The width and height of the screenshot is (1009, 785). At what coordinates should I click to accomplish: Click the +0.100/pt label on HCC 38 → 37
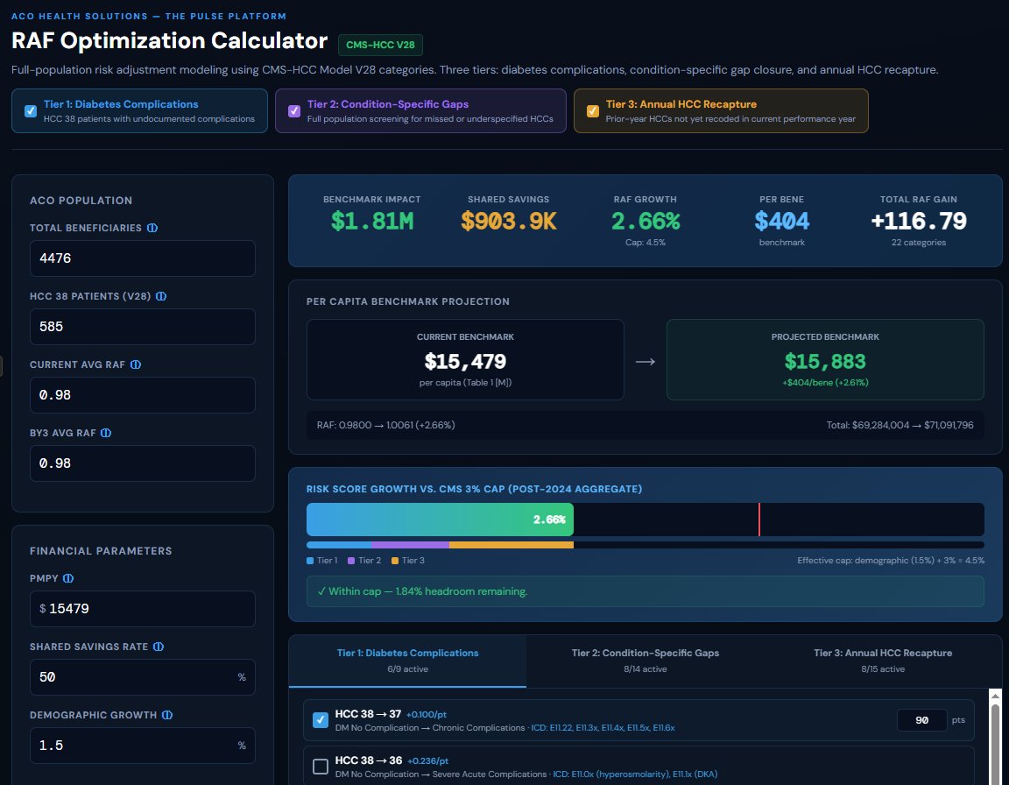click(426, 714)
